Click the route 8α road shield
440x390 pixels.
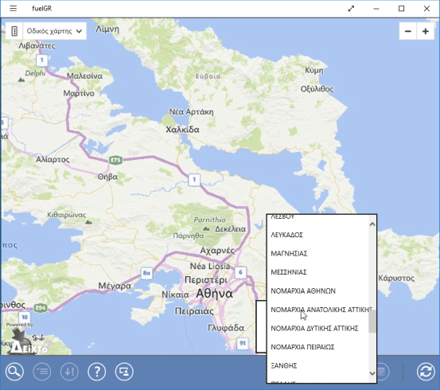pos(146,273)
